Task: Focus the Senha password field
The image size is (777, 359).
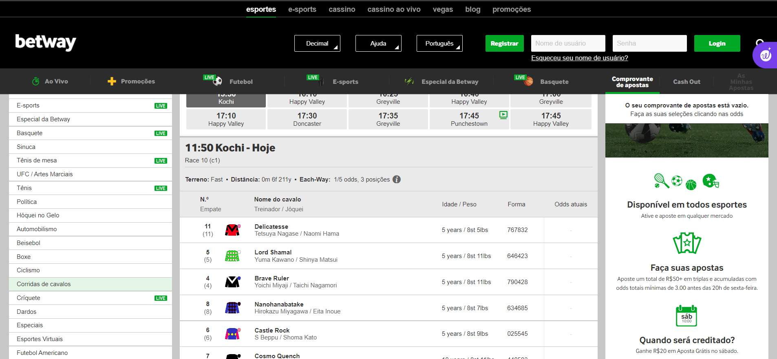Action: (650, 44)
